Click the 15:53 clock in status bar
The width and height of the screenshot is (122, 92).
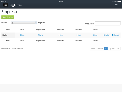pyautogui.click(x=61, y=1)
